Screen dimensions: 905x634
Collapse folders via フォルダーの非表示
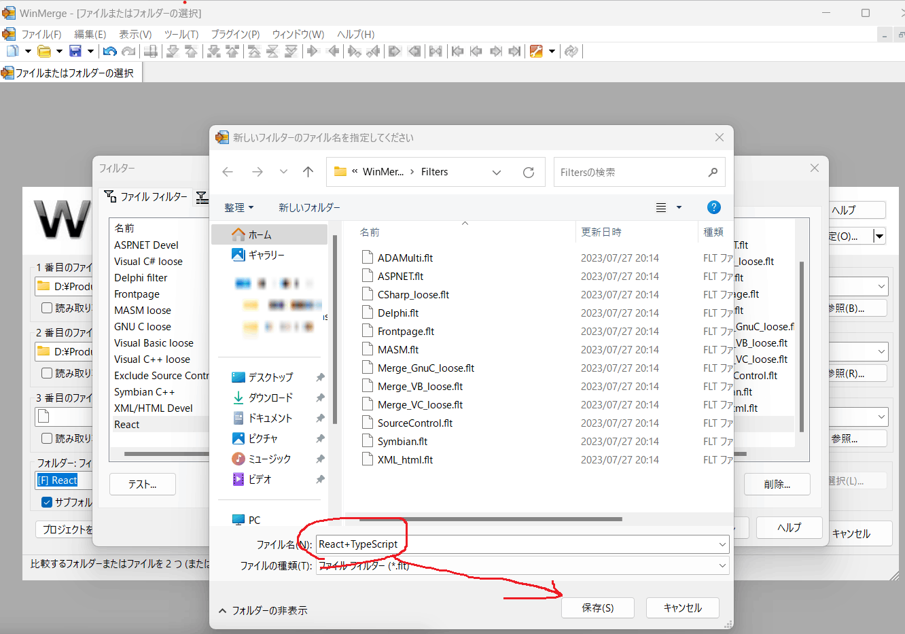[262, 610]
